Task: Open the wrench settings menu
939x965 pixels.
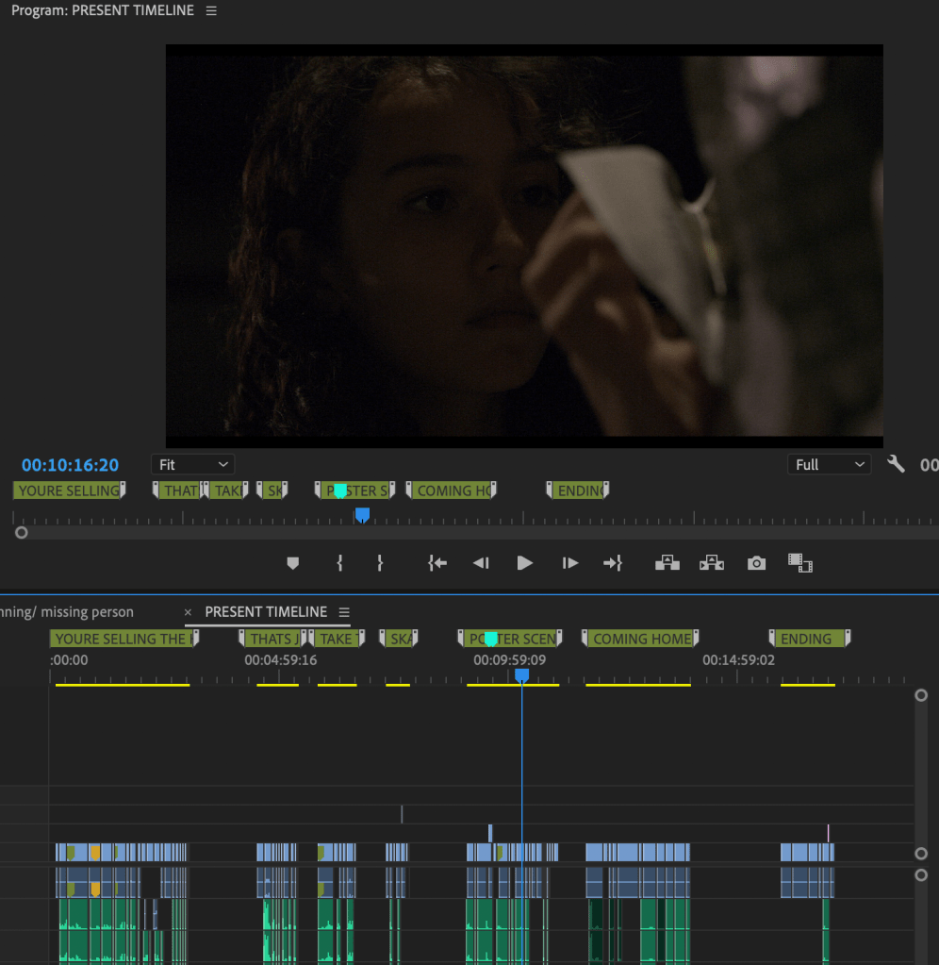Action: click(x=896, y=464)
